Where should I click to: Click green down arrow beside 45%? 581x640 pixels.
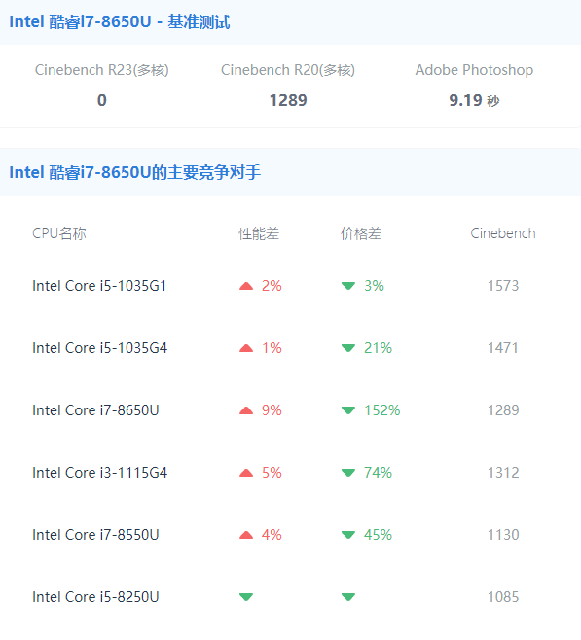pyautogui.click(x=348, y=535)
